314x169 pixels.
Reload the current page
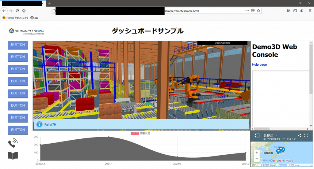pos(17,11)
